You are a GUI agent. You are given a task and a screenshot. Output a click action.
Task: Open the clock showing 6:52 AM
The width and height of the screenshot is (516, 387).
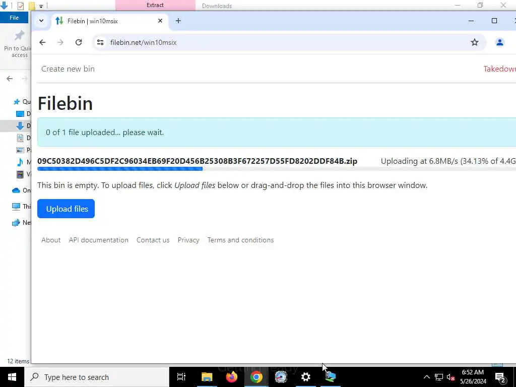pos(473,377)
